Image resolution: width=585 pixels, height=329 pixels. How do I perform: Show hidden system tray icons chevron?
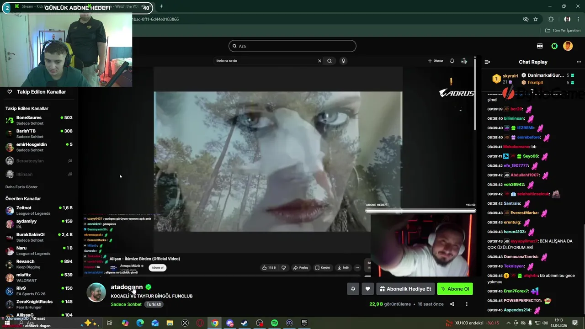pyautogui.click(x=508, y=323)
